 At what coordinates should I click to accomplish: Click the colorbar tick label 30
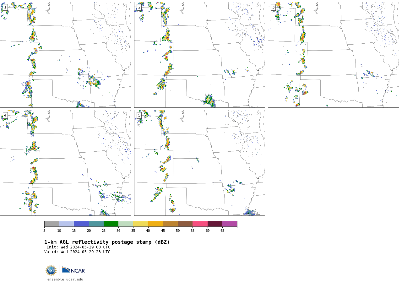(118, 231)
